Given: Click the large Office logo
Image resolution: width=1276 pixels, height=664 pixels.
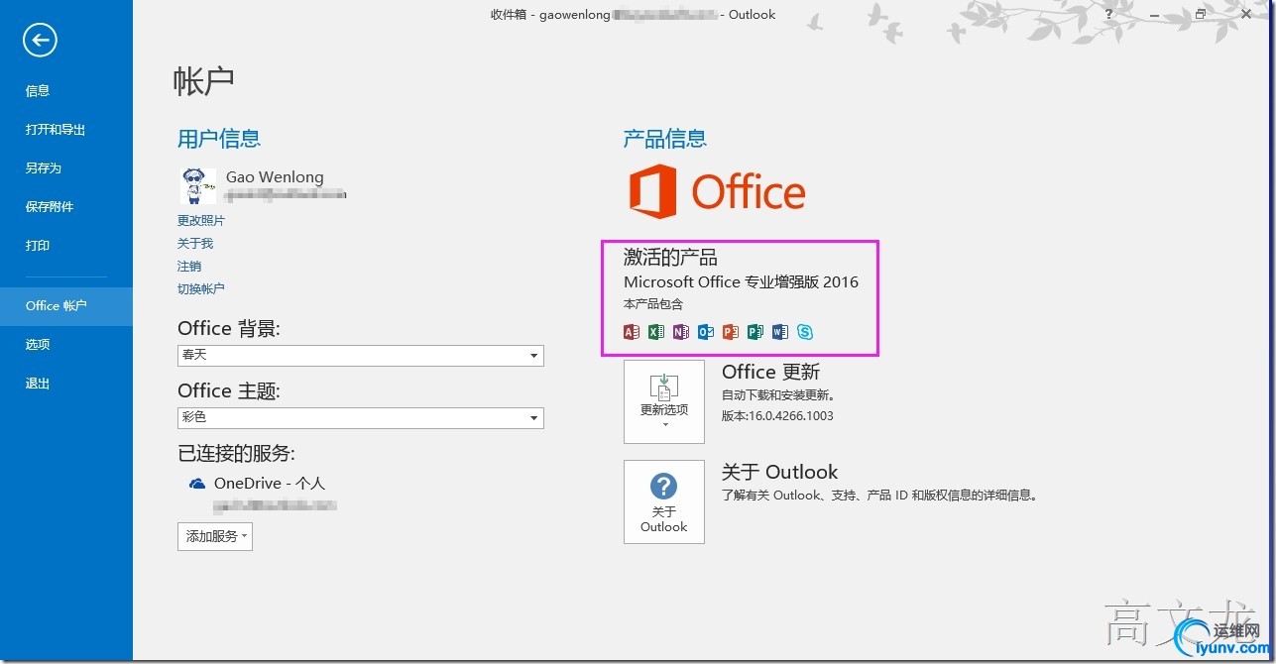Looking at the screenshot, I should click(717, 191).
